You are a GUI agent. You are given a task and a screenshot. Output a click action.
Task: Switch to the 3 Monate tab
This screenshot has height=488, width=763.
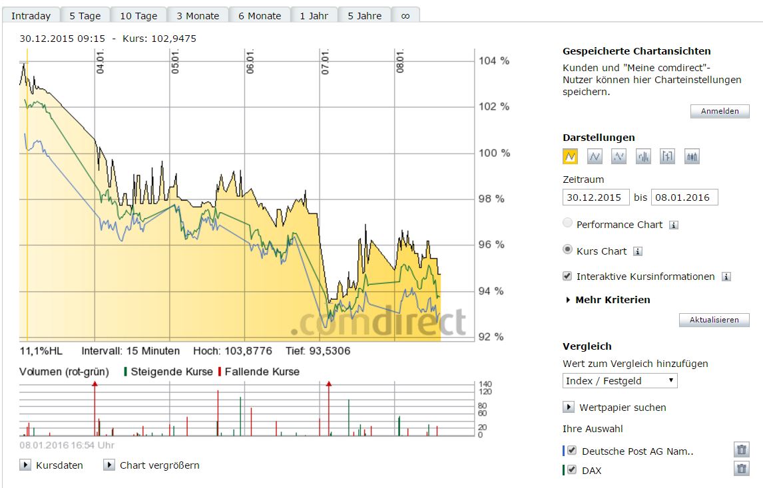198,15
